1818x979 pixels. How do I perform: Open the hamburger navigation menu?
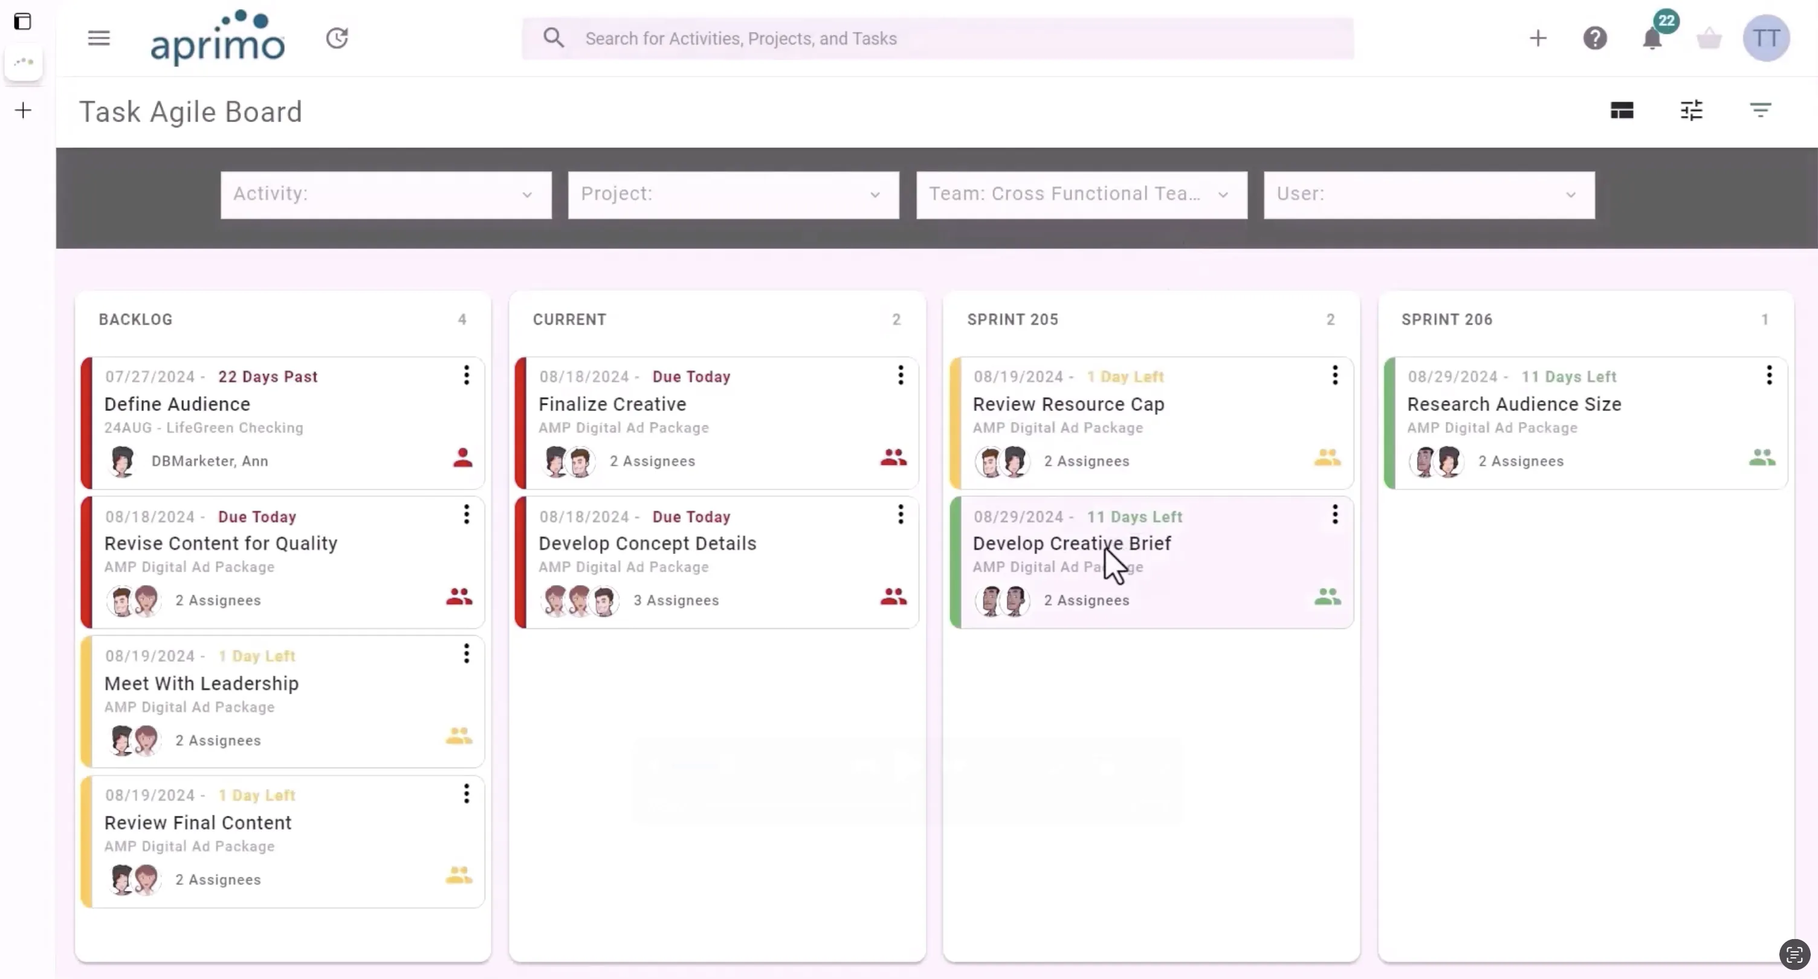[99, 38]
